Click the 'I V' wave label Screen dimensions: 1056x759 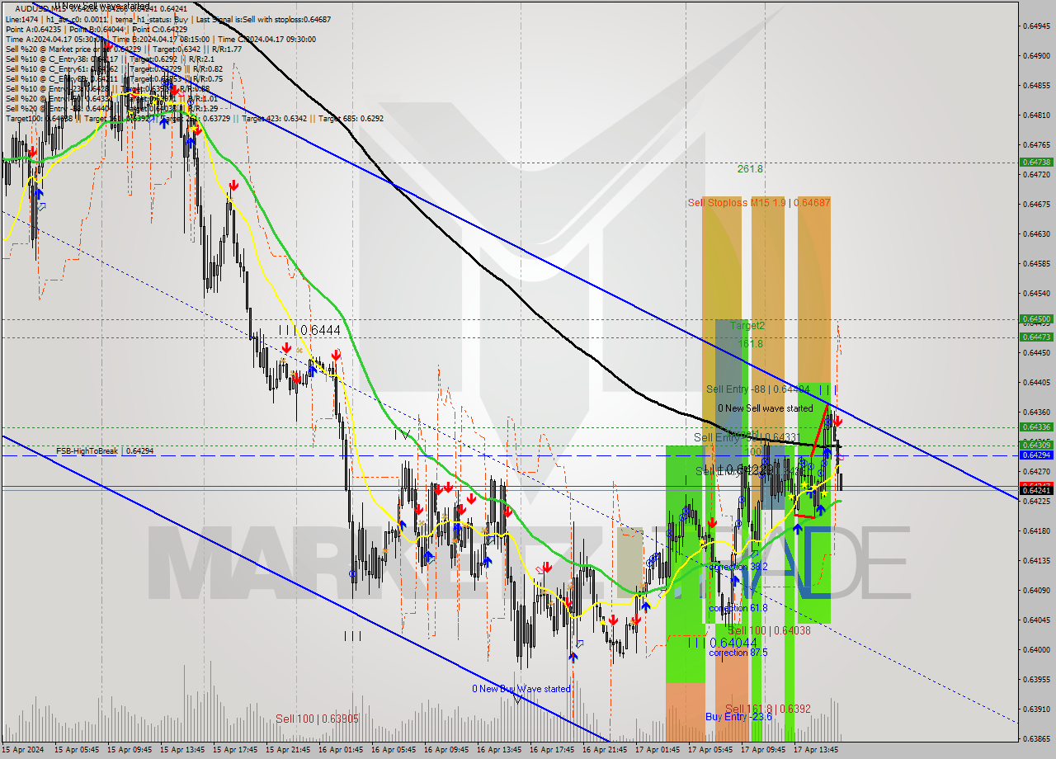tap(402, 434)
